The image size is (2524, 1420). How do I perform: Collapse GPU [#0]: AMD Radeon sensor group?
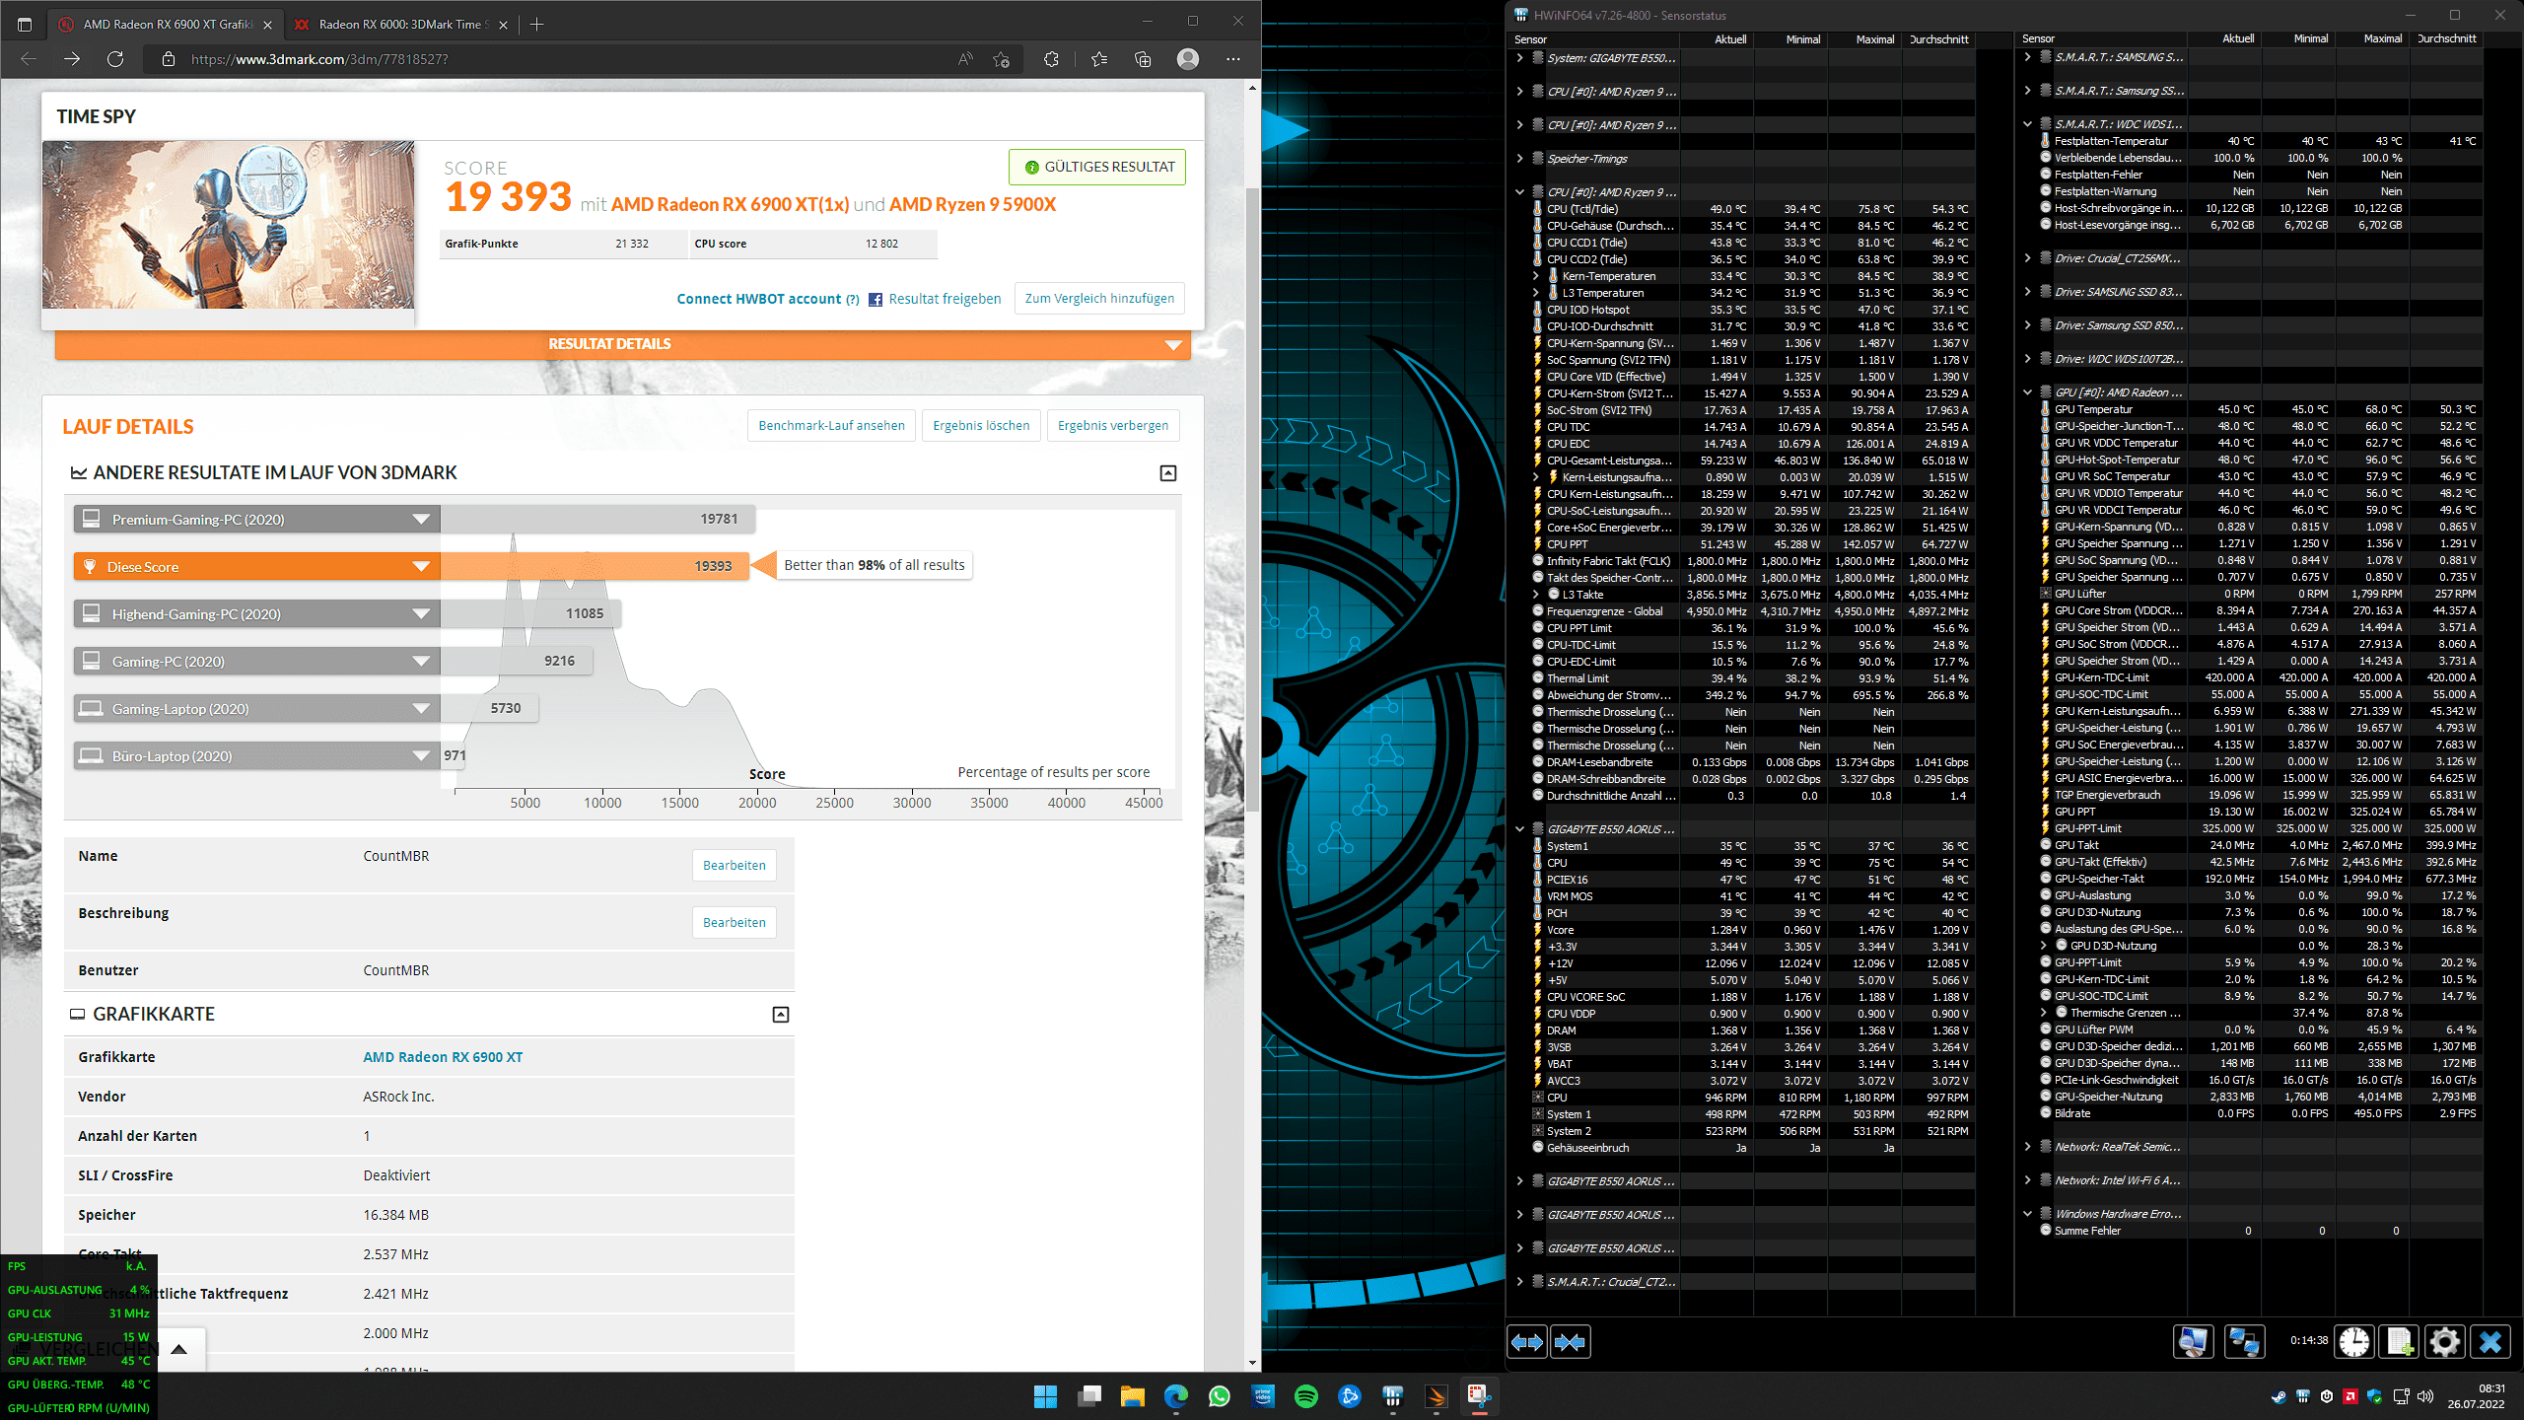tap(2027, 392)
